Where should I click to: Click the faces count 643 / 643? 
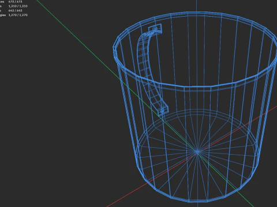click(15, 10)
